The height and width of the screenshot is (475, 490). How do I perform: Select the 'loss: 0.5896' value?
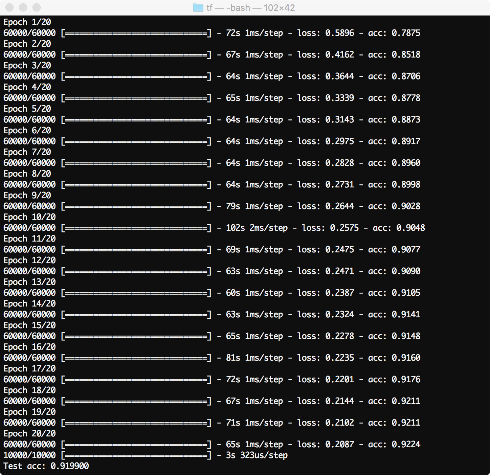326,33
